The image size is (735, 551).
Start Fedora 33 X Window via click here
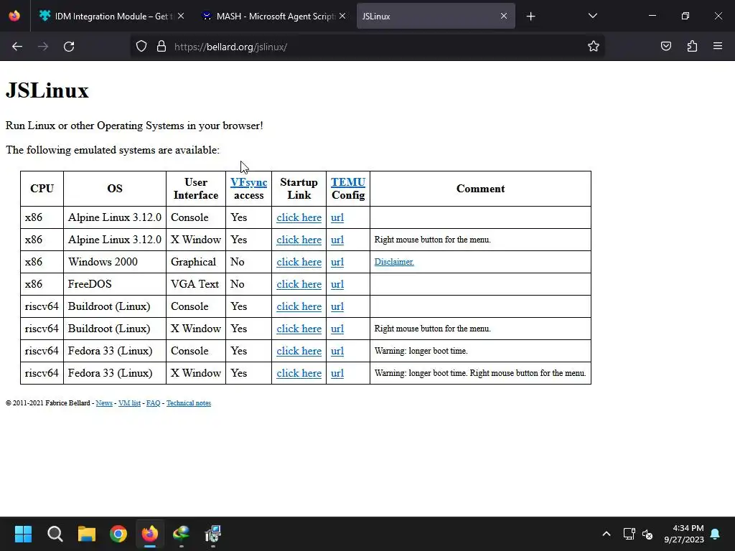tap(299, 373)
